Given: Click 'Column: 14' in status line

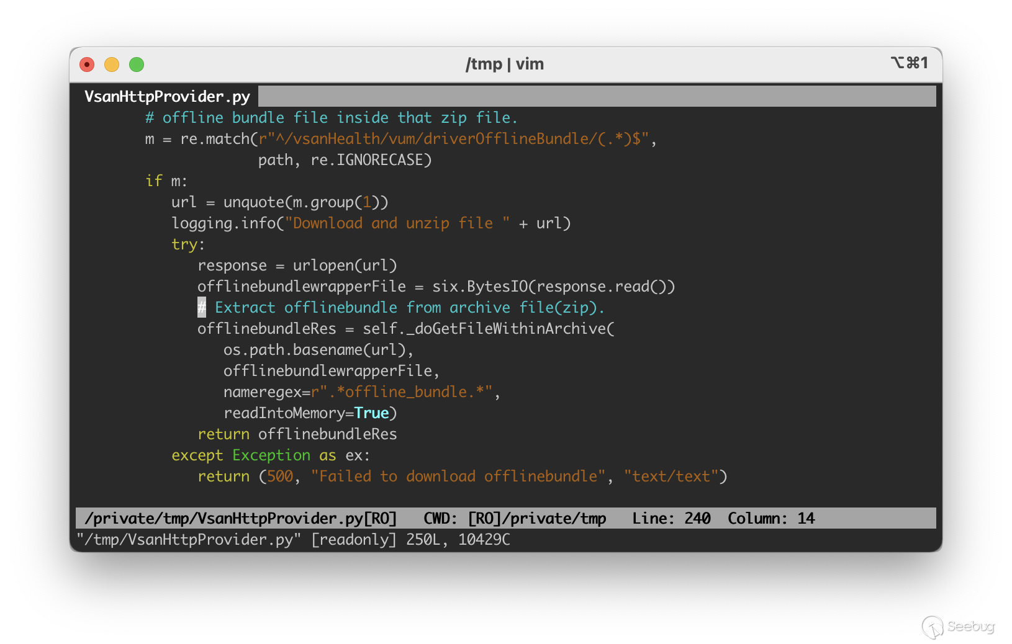Looking at the screenshot, I should click(x=771, y=519).
